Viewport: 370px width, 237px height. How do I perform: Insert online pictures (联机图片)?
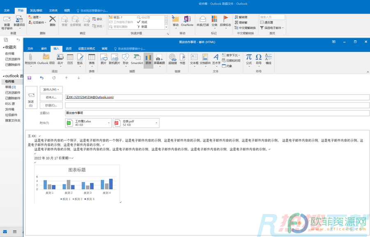(114, 60)
